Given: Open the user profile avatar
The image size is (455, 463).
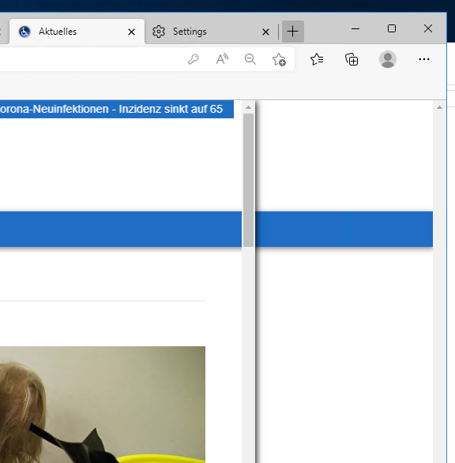Looking at the screenshot, I should pos(388,59).
